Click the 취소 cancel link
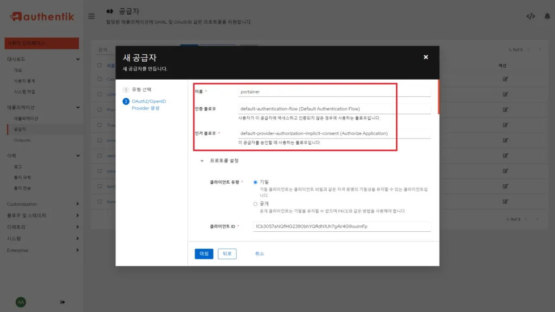The height and width of the screenshot is (312, 555). [259, 253]
